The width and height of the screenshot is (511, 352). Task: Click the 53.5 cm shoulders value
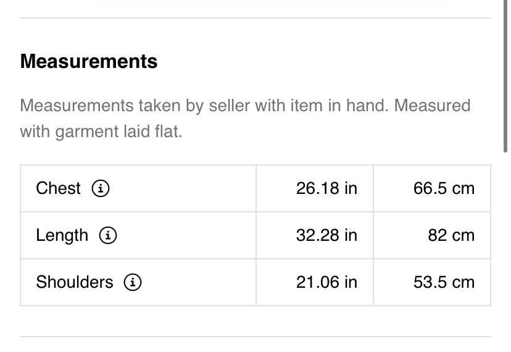coord(444,282)
